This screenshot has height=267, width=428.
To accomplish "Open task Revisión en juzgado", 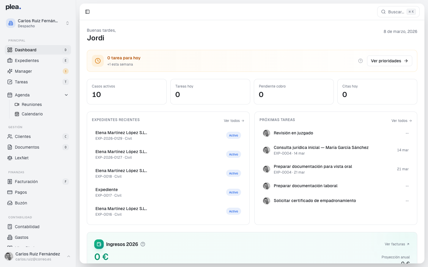I will click(x=336, y=133).
